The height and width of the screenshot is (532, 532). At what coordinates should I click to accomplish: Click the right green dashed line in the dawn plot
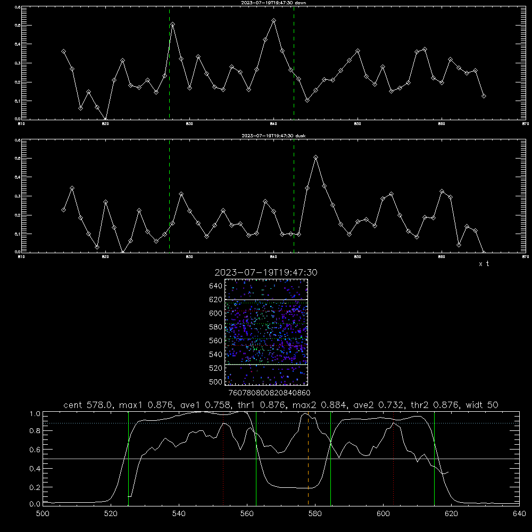pyautogui.click(x=294, y=63)
